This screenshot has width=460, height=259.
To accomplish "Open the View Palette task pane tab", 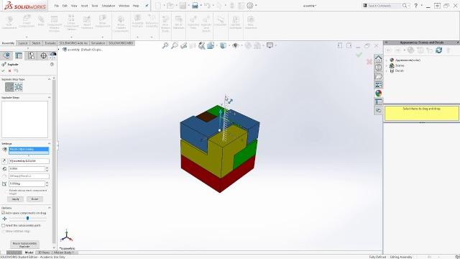I will [379, 85].
